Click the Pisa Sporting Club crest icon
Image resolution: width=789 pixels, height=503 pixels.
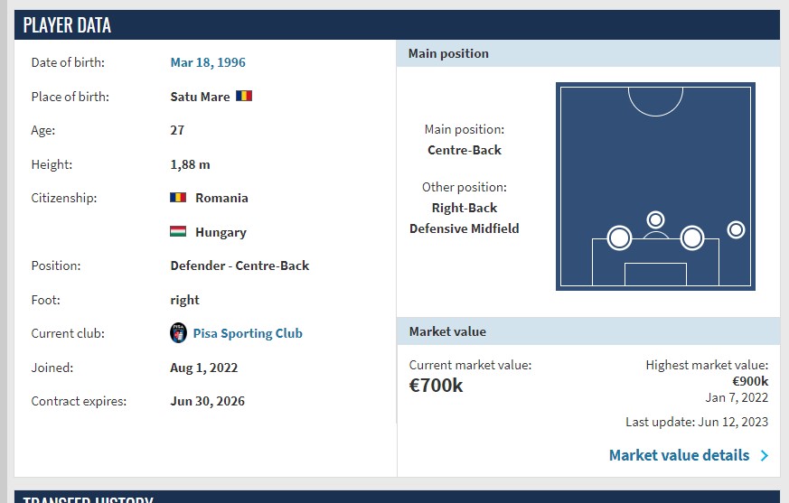(x=179, y=333)
